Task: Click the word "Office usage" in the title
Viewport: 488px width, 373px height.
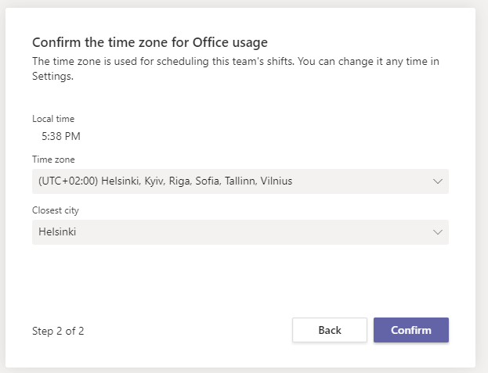Action: (235, 42)
